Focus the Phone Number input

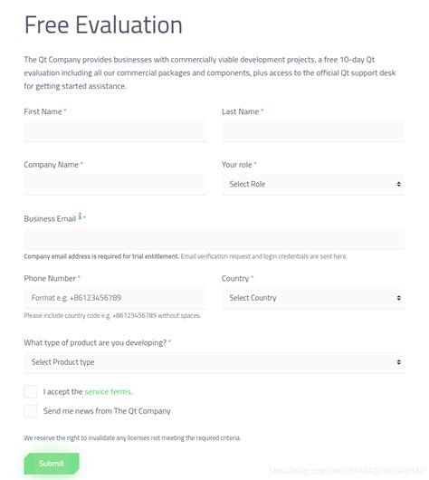click(115, 298)
